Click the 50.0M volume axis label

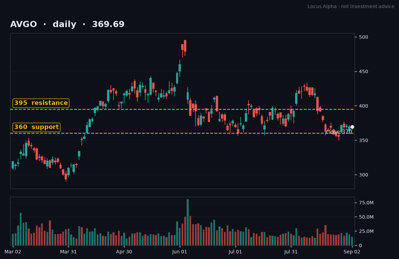366,217
